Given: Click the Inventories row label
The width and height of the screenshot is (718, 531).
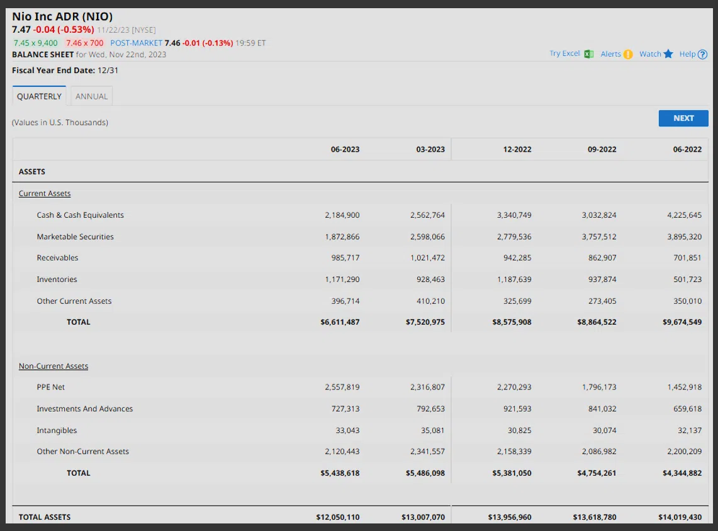Looking at the screenshot, I should 57,279.
